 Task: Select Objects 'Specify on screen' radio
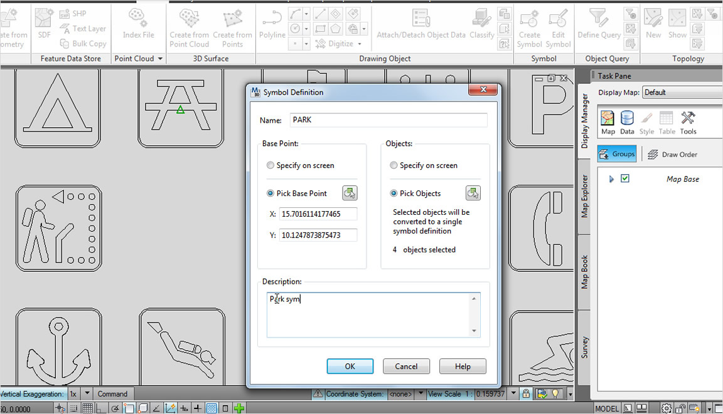click(394, 165)
